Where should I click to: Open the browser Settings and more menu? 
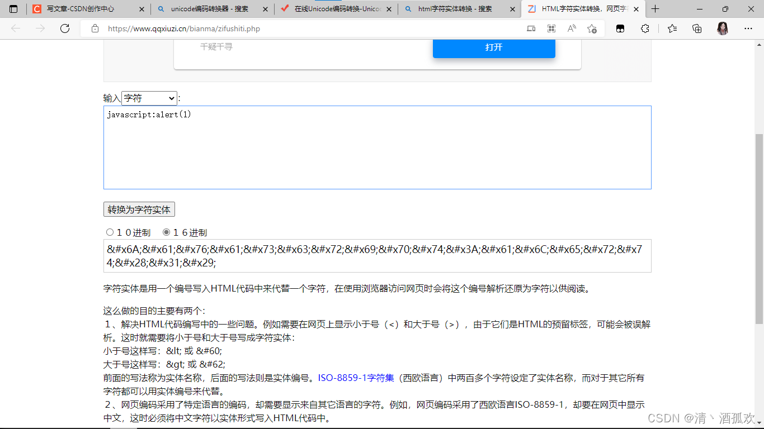[x=748, y=28]
